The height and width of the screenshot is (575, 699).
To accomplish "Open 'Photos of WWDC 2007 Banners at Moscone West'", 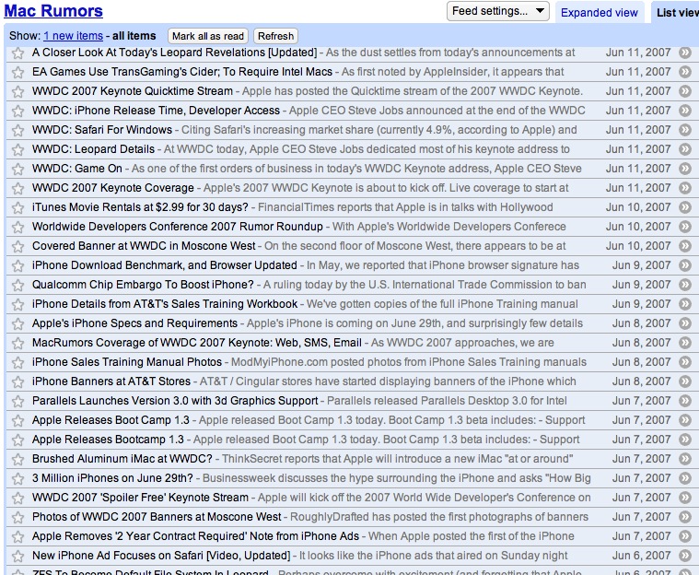I will click(157, 517).
